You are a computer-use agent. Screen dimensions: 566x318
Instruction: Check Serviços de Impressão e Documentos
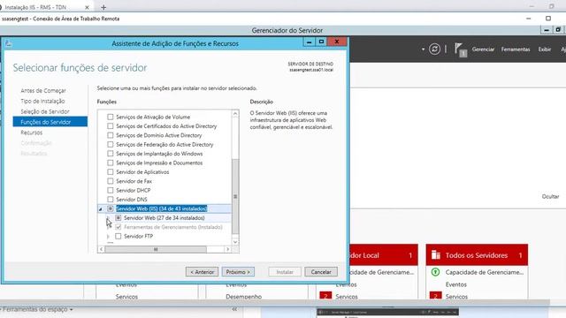point(110,163)
